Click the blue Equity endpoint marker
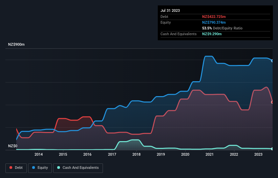This screenshot has height=178, width=278. click(272, 61)
